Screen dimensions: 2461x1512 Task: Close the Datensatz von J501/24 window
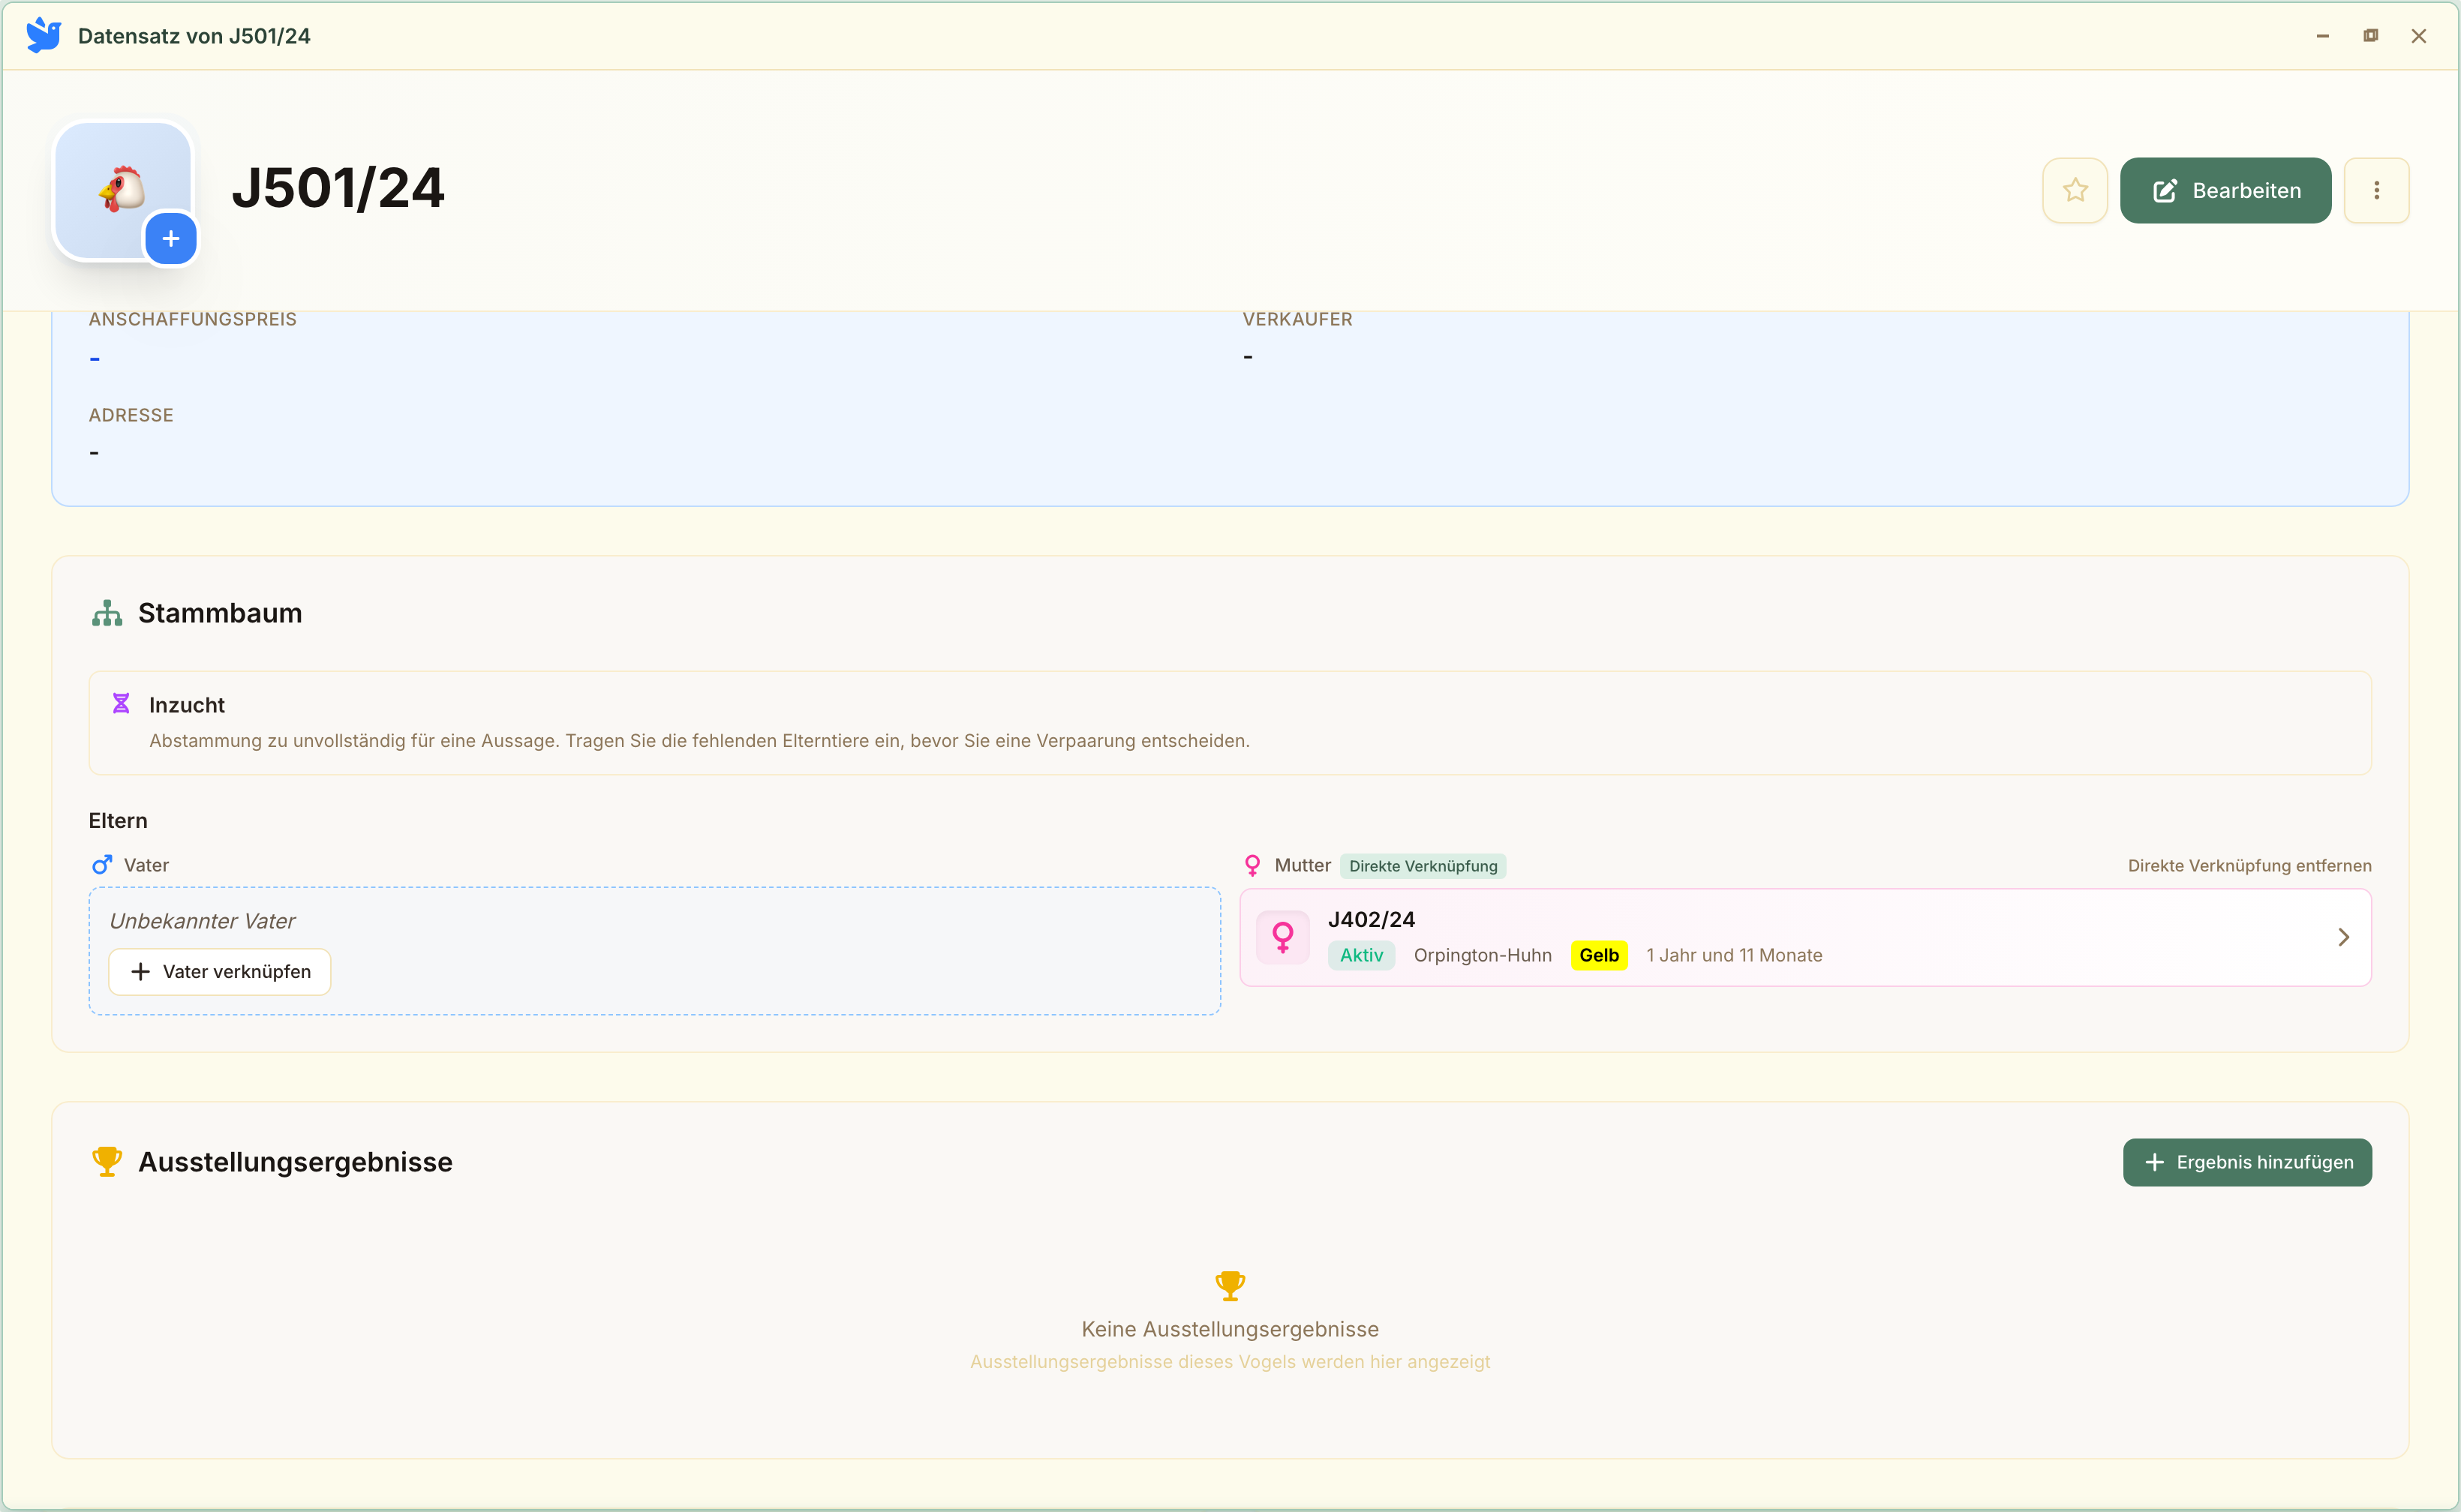click(x=2419, y=36)
